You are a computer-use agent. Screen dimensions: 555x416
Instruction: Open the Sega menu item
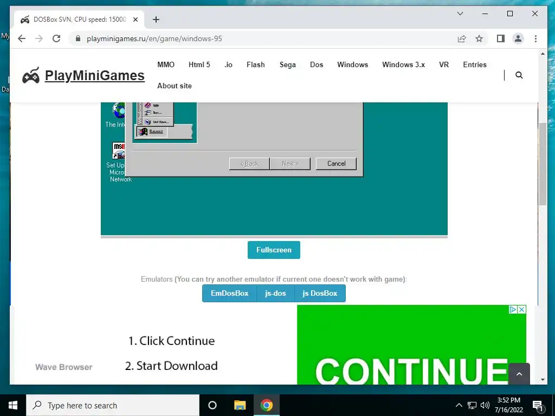287,65
